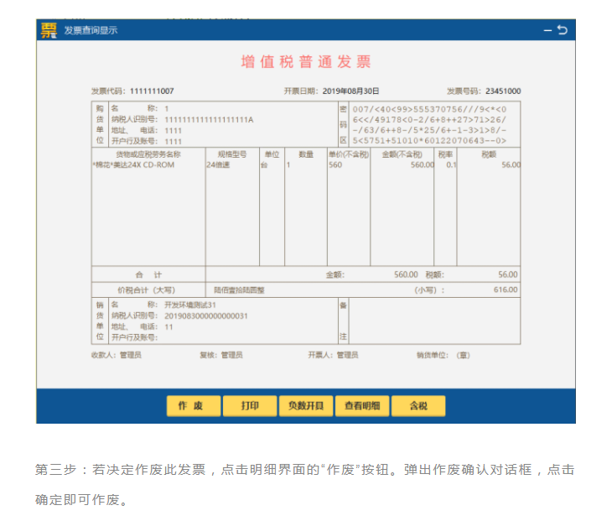The width and height of the screenshot is (612, 521).
Task: Click the 开票日期 date value
Action: point(351,91)
